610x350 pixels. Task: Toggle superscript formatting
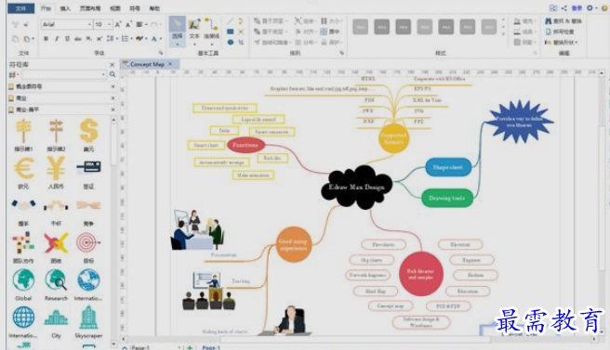pos(99,38)
